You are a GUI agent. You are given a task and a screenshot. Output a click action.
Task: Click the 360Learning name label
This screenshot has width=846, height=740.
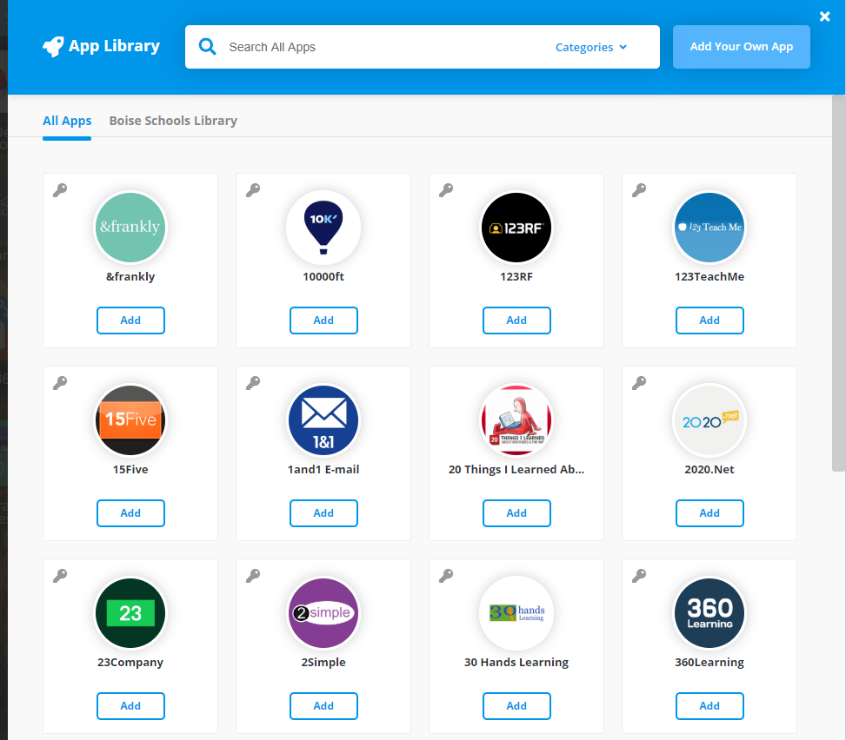[x=709, y=663]
